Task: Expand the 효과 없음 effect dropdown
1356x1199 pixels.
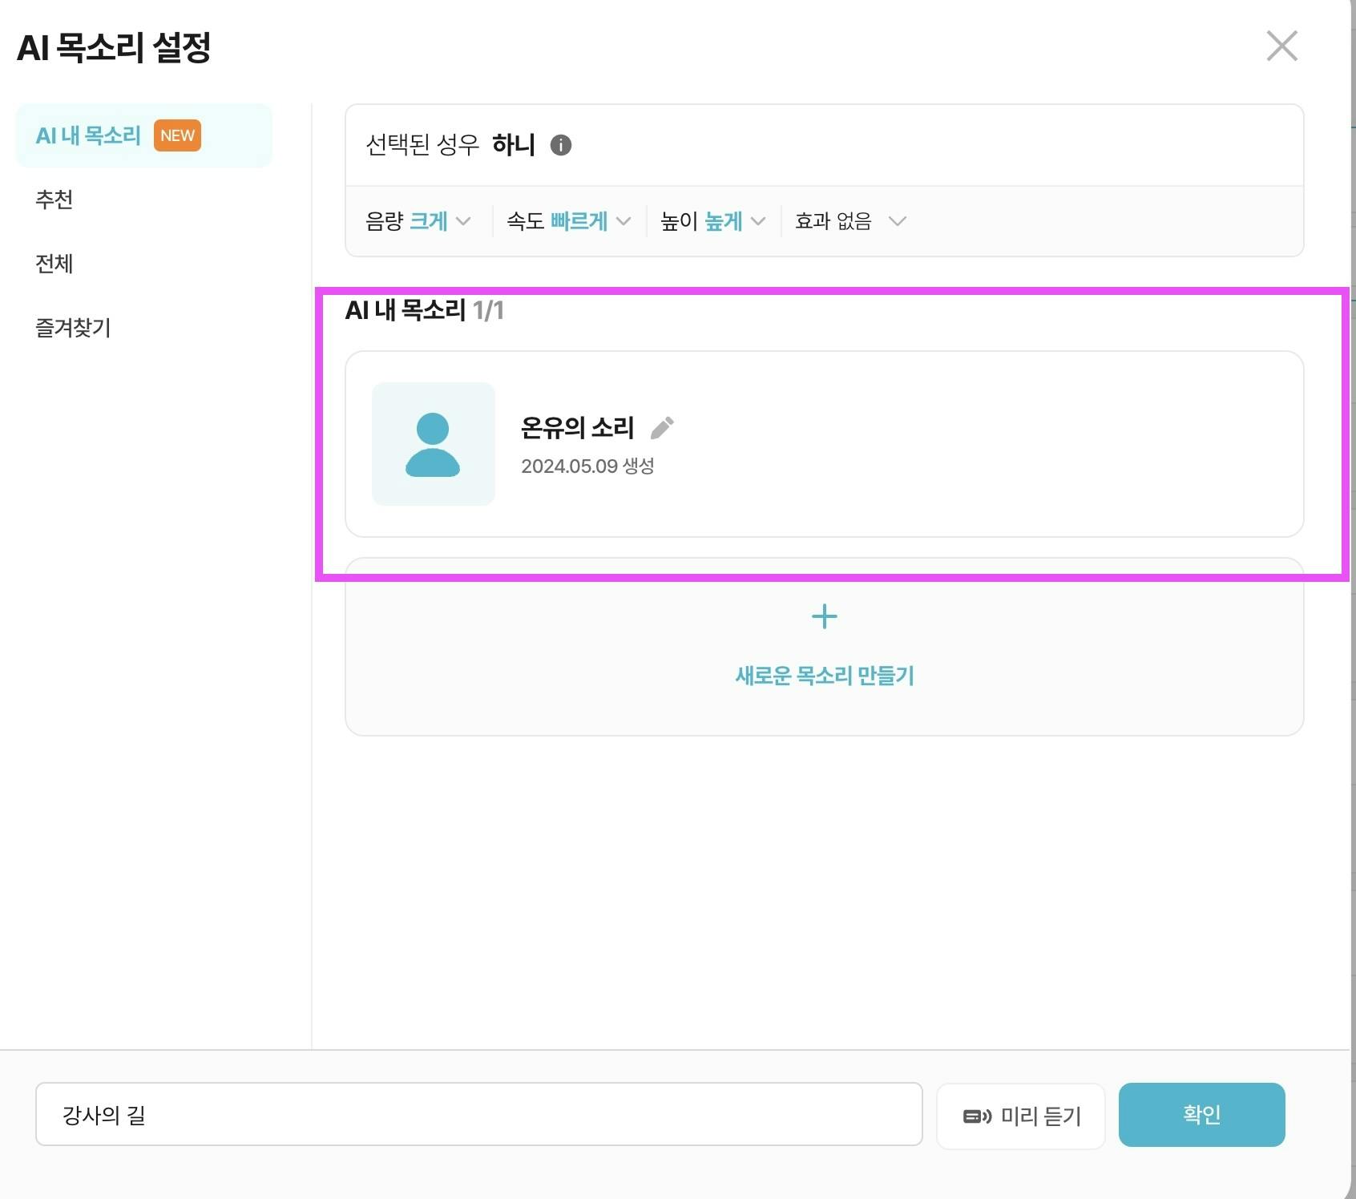Action: click(850, 221)
